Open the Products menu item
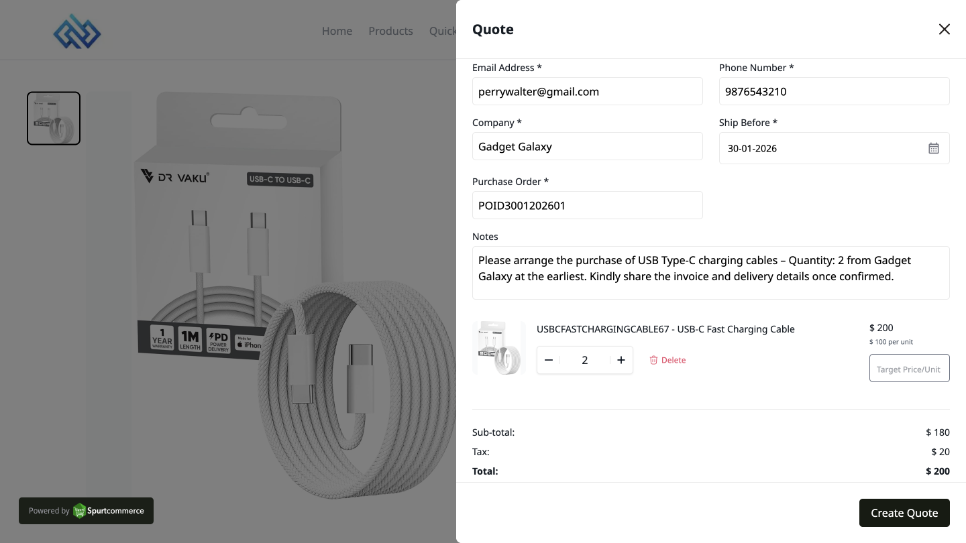Screen dimensions: 966x543 [x=390, y=31]
